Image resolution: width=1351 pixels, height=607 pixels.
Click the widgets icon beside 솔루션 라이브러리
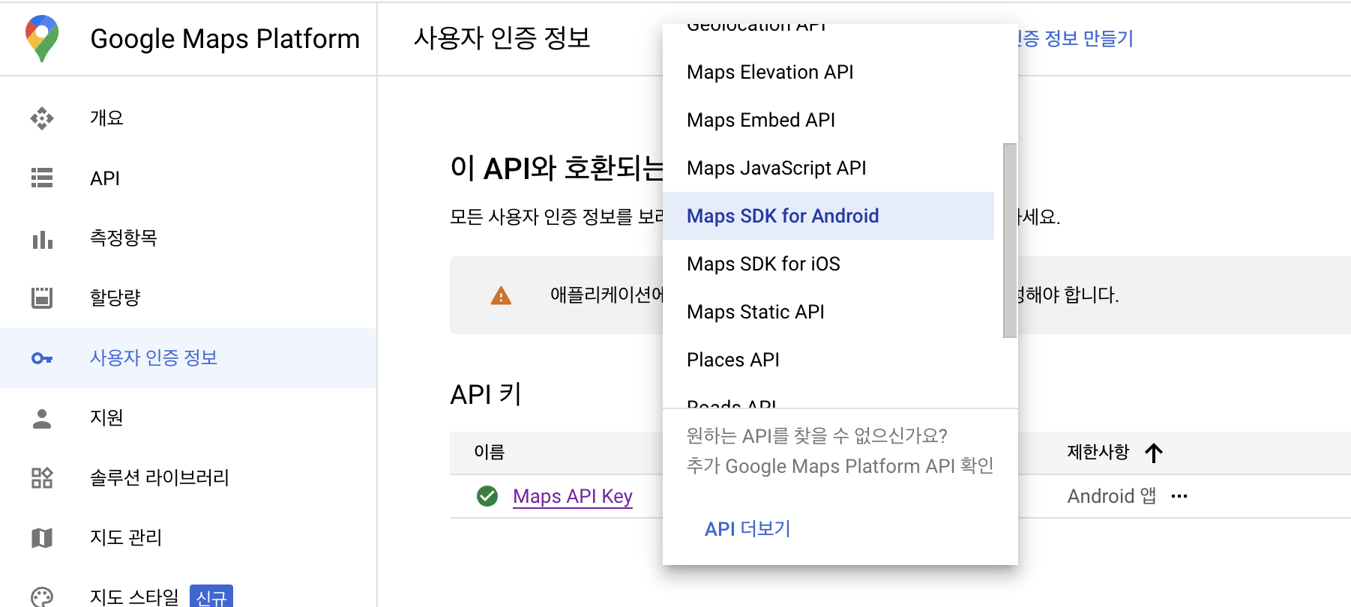click(42, 477)
